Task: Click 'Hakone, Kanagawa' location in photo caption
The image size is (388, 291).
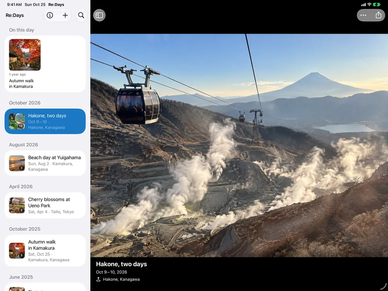Action: click(x=121, y=279)
